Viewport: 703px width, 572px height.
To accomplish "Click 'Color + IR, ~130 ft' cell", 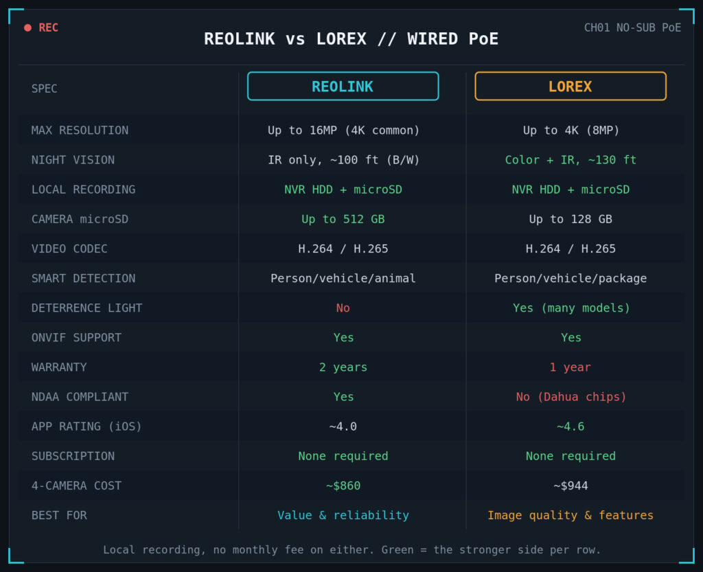I will (571, 160).
